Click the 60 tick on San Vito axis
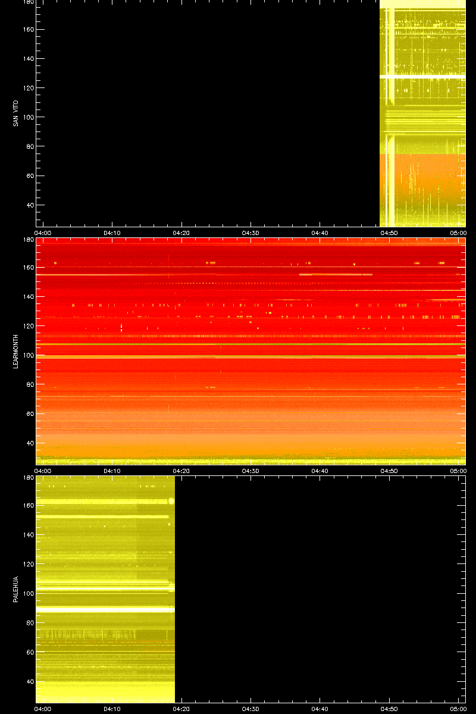 click(x=30, y=176)
